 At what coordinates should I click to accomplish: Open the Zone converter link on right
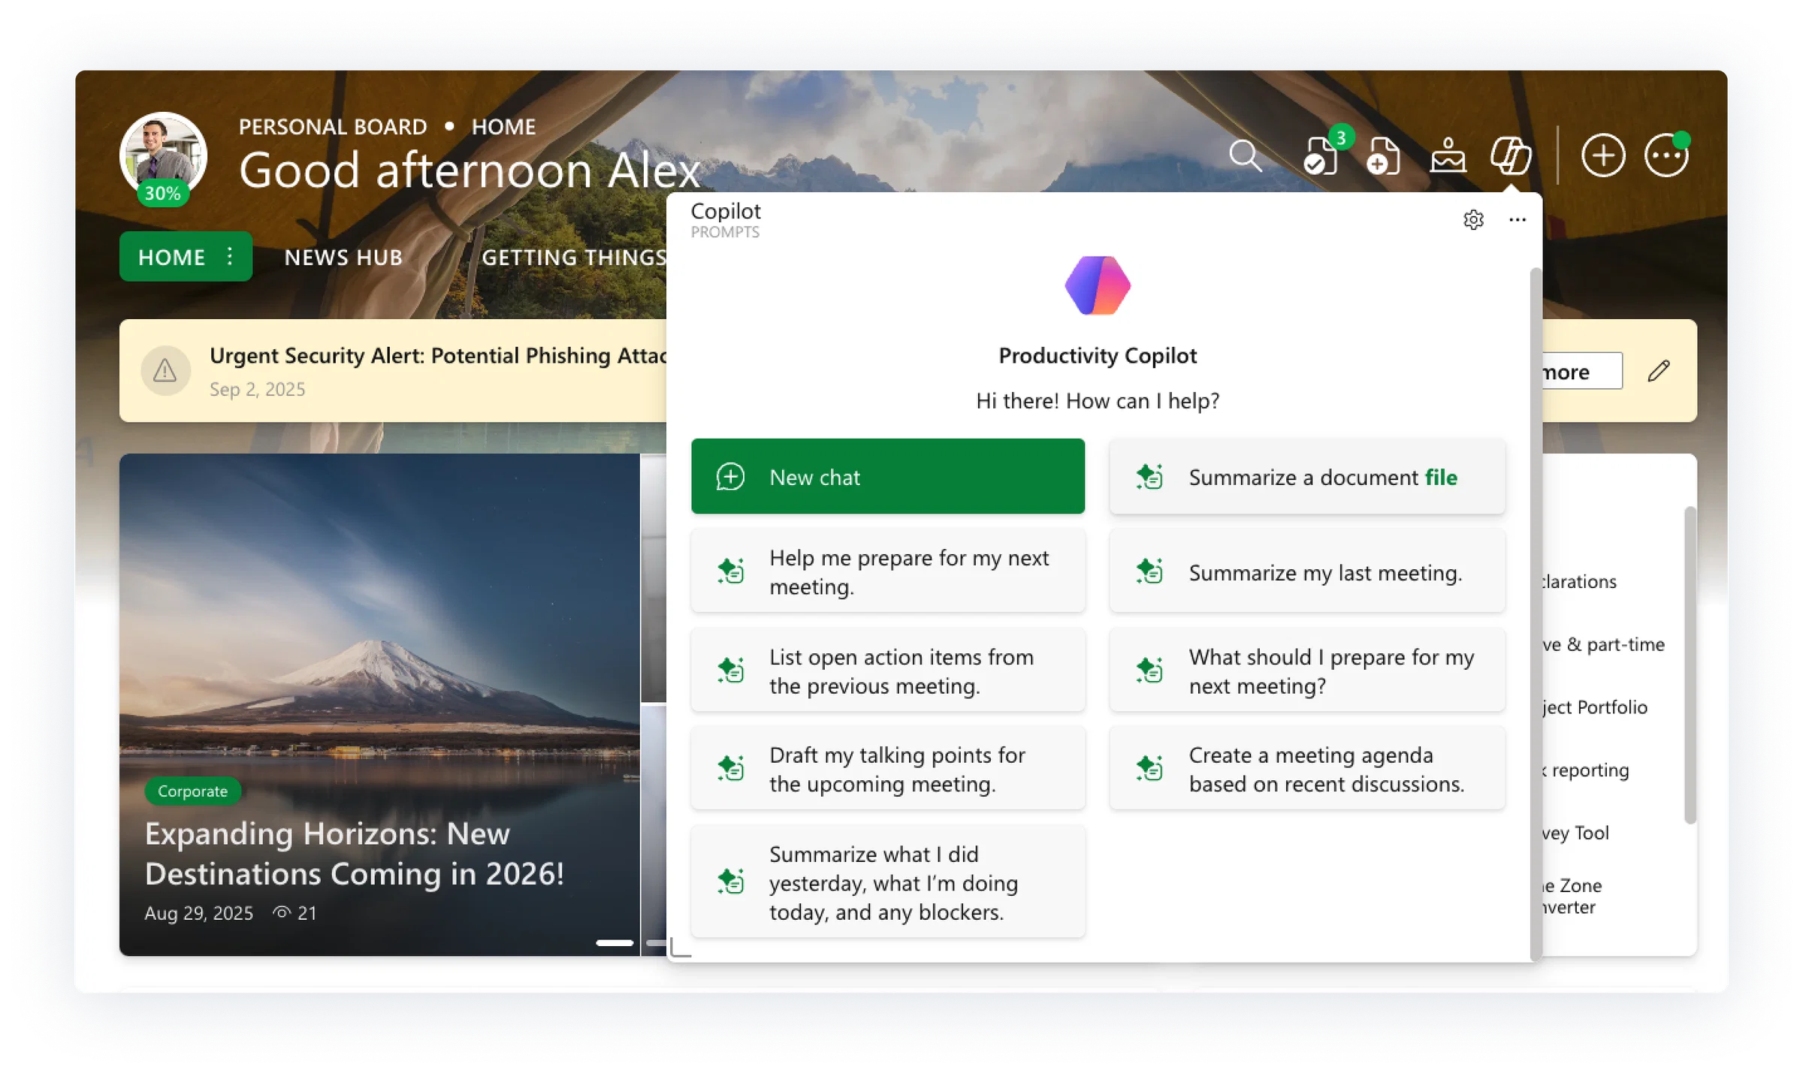[1572, 896]
